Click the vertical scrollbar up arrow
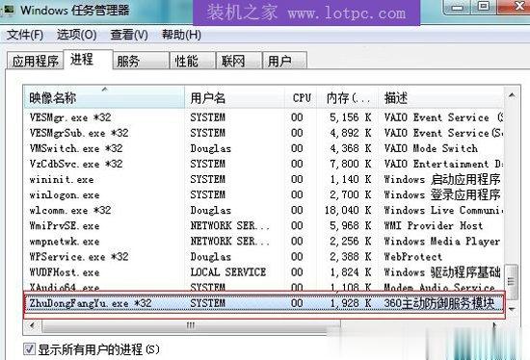The image size is (530, 360). click(x=512, y=96)
